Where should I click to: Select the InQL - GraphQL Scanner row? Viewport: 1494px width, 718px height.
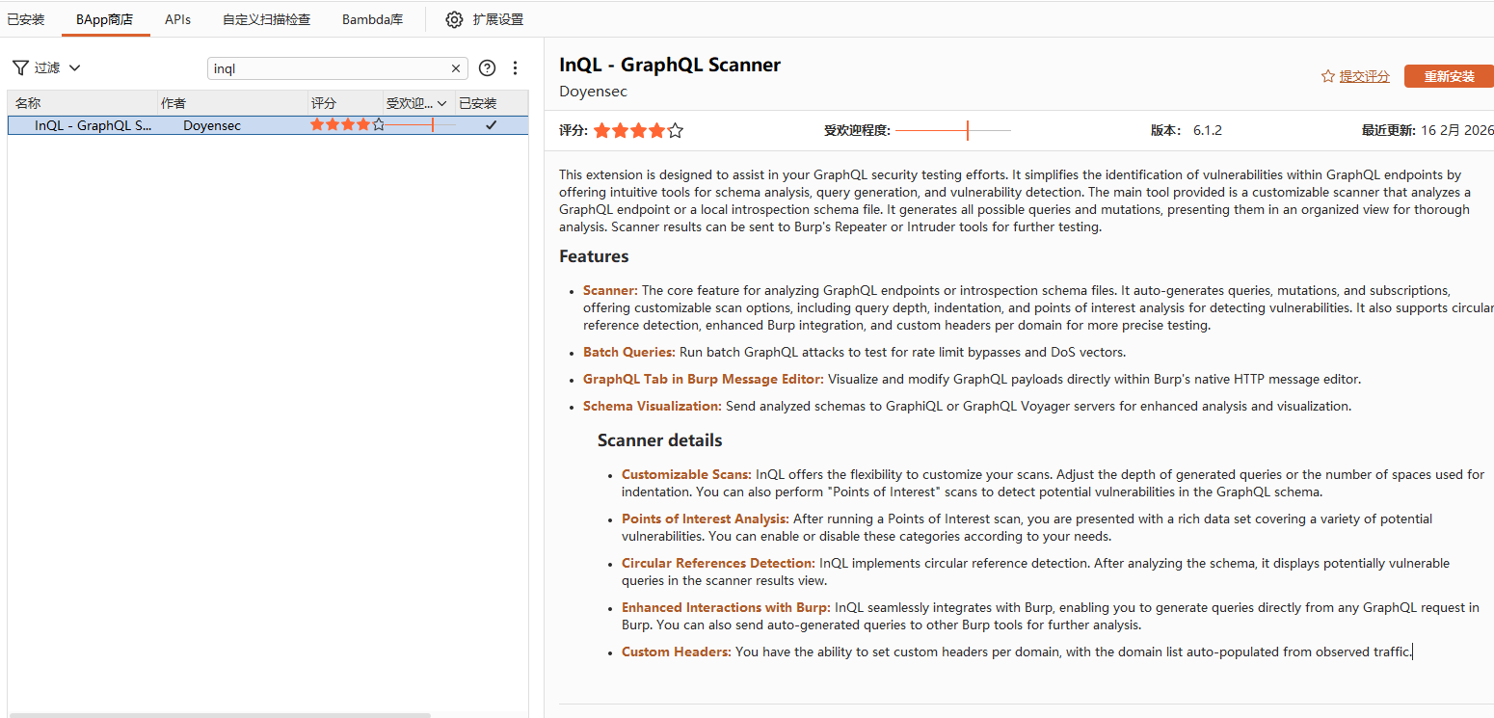268,125
